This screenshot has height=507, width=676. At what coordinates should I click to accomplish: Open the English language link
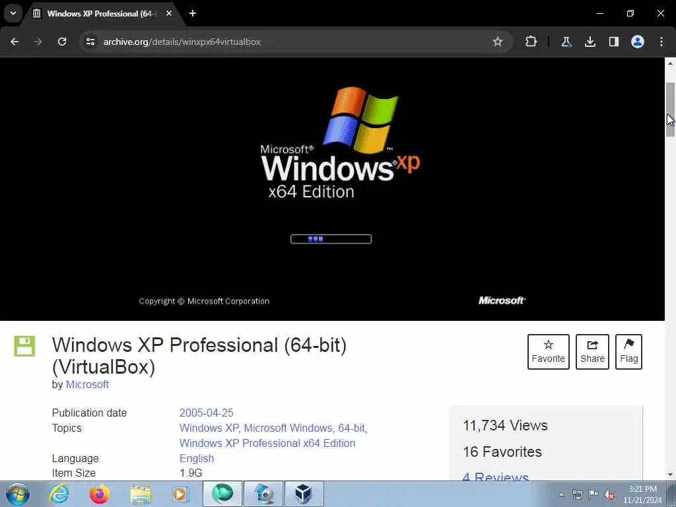point(197,458)
